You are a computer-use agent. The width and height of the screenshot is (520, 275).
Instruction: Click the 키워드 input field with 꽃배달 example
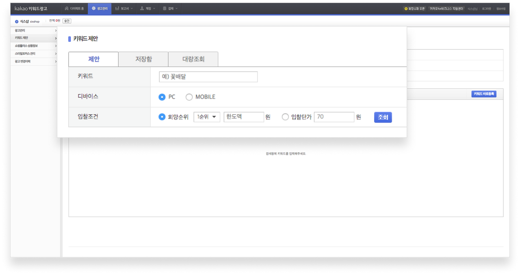[208, 77]
